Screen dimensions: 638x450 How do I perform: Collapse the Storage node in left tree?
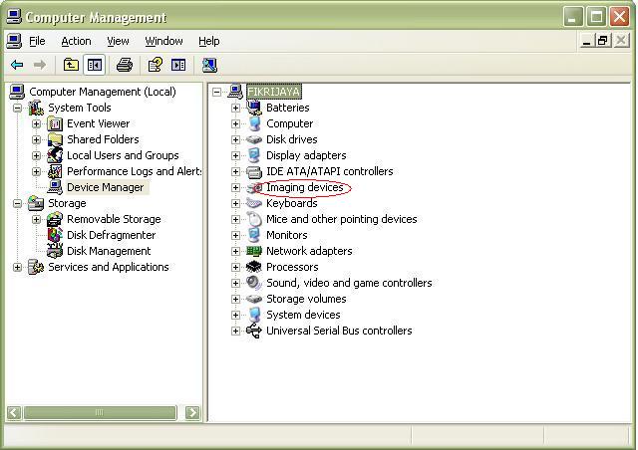pyautogui.click(x=17, y=203)
